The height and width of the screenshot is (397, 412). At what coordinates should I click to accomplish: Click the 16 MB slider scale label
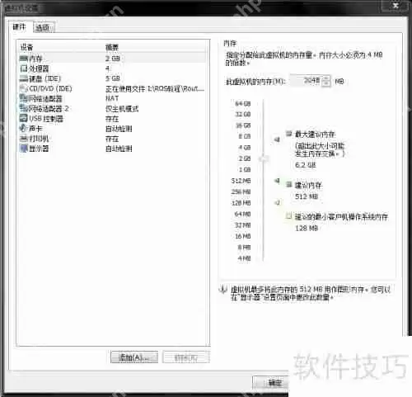tap(242, 236)
